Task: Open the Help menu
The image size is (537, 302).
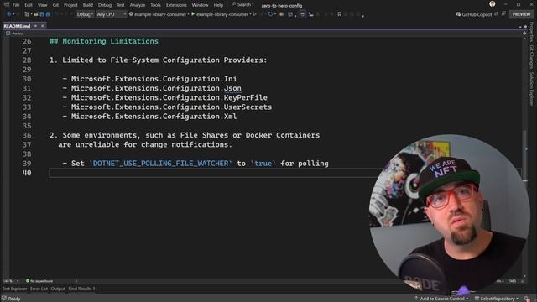Action: pyautogui.click(x=218, y=5)
